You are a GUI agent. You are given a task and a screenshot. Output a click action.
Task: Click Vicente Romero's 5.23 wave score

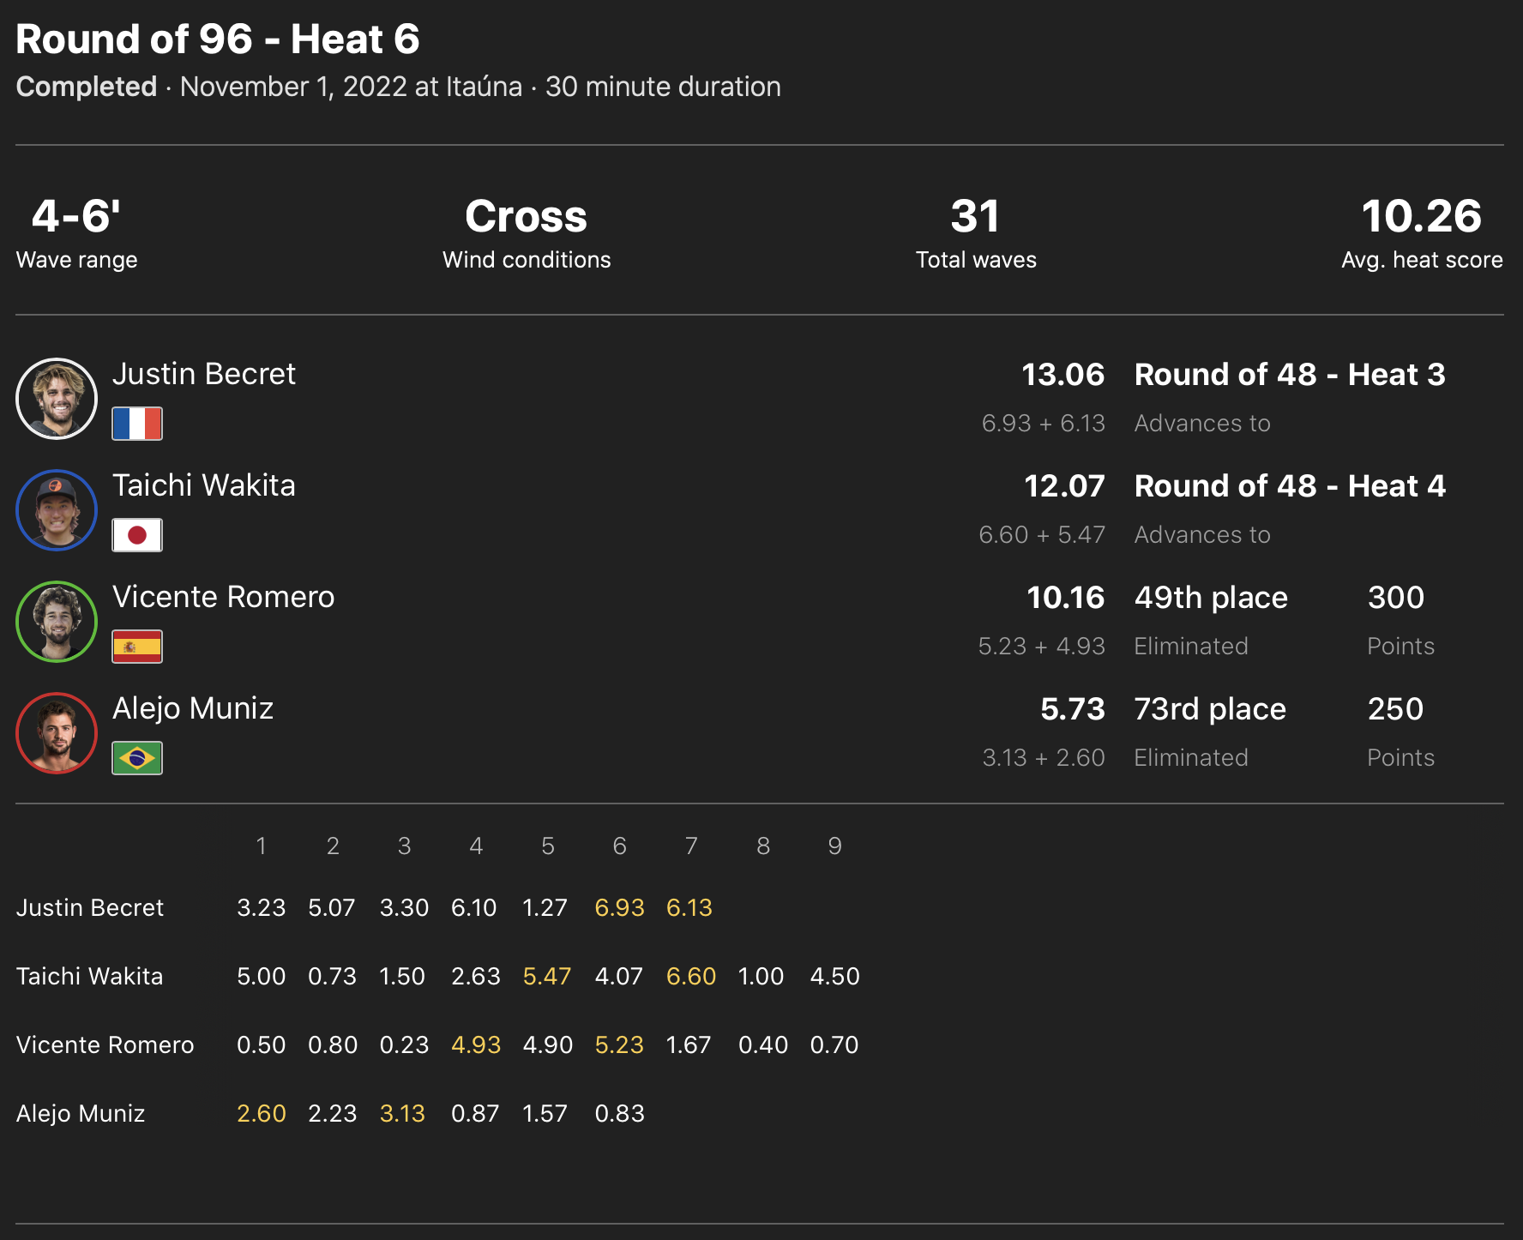(619, 1044)
